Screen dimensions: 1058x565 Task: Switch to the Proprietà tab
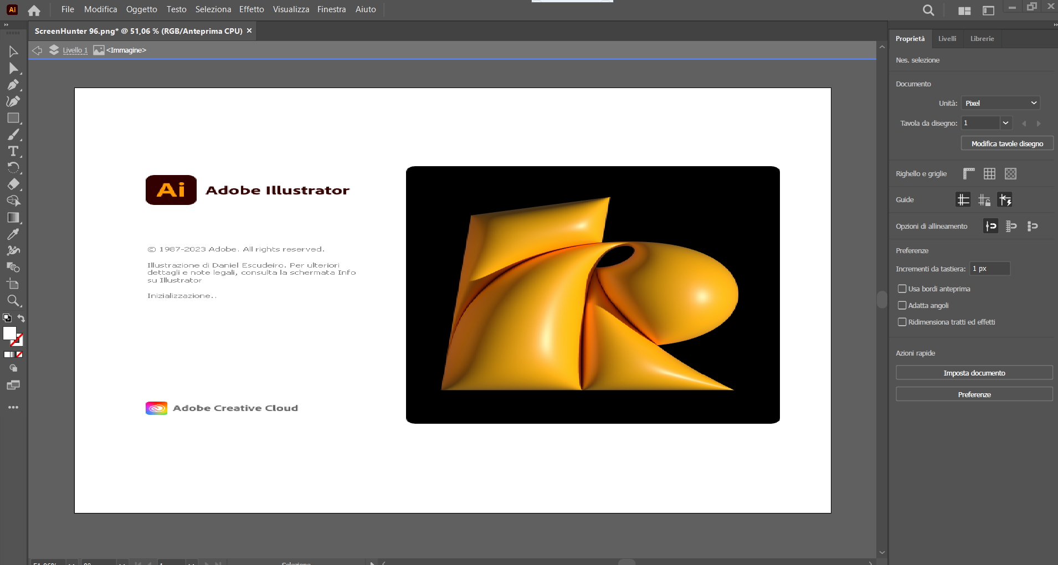tap(910, 39)
